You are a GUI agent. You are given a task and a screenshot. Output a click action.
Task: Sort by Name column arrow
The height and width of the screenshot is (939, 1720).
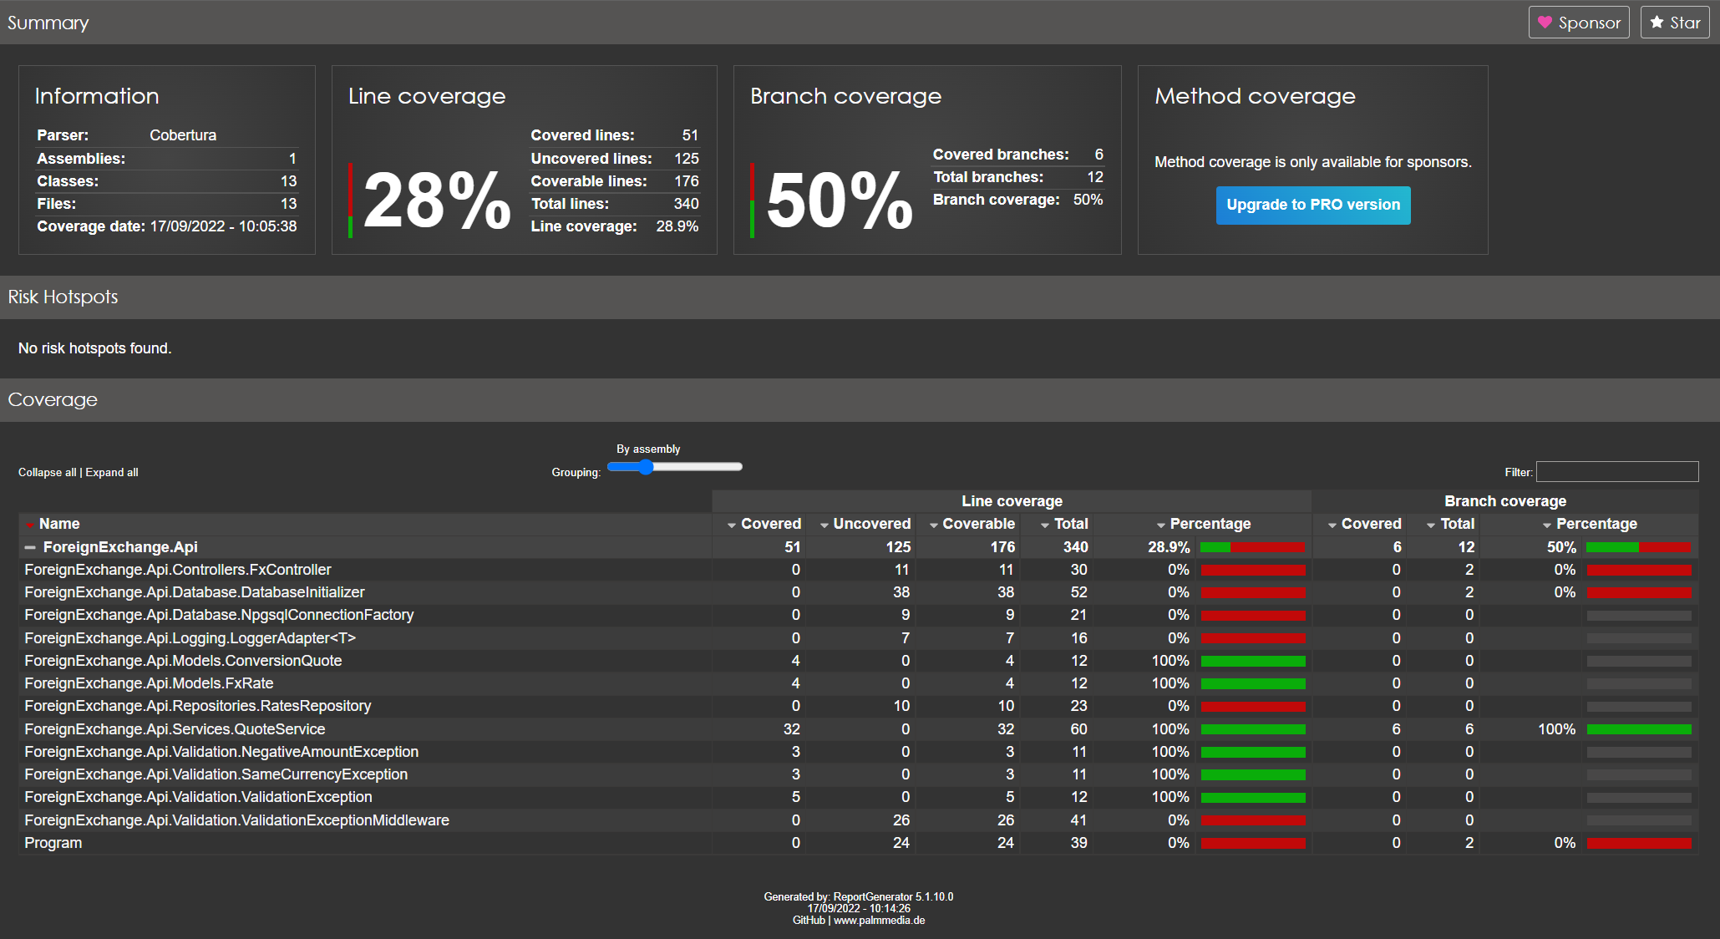[30, 525]
